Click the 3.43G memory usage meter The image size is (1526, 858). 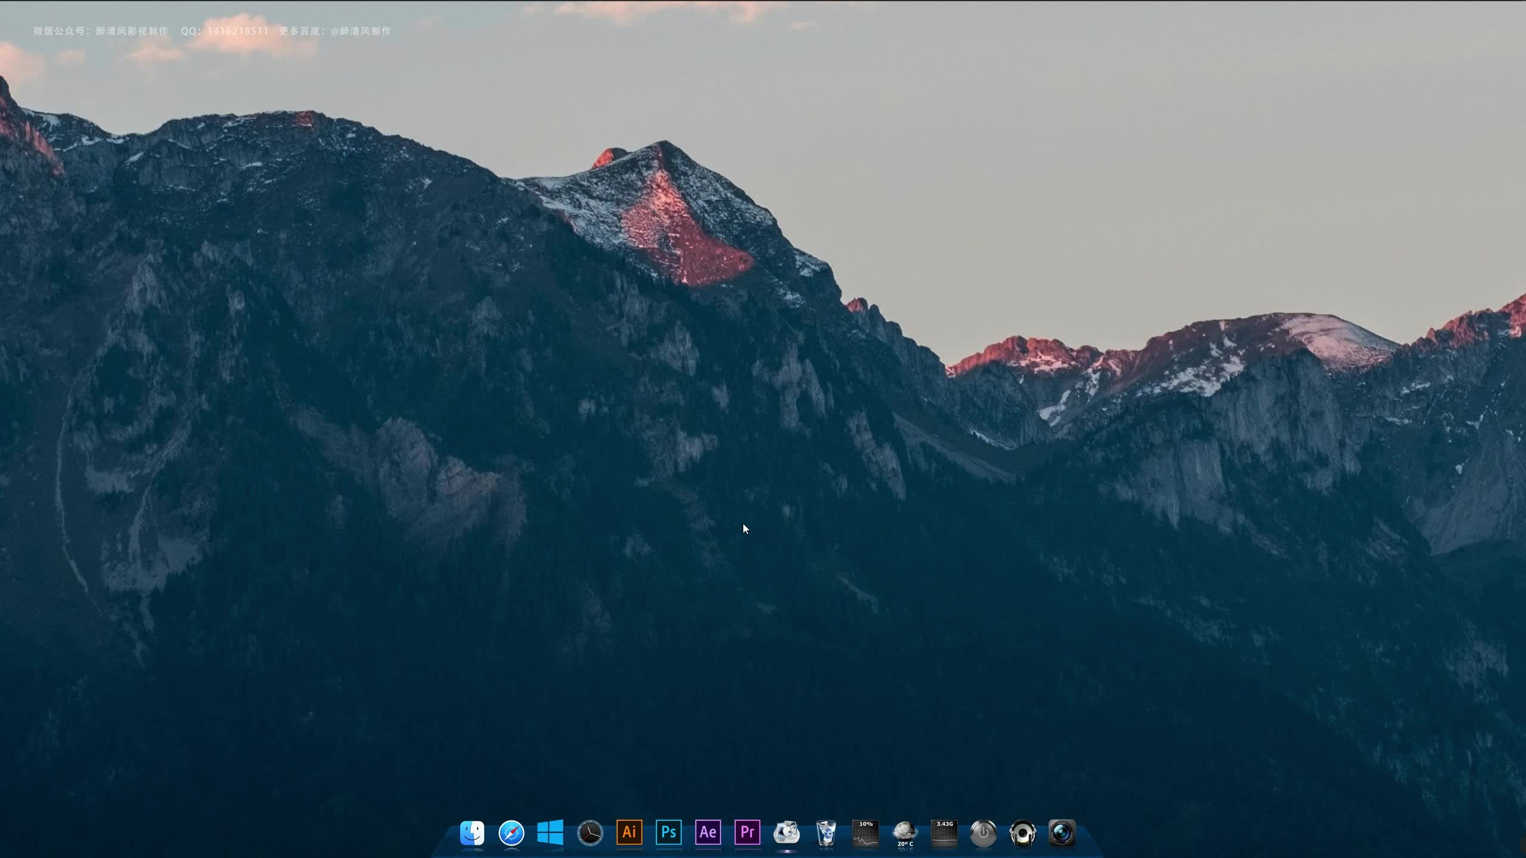(944, 832)
